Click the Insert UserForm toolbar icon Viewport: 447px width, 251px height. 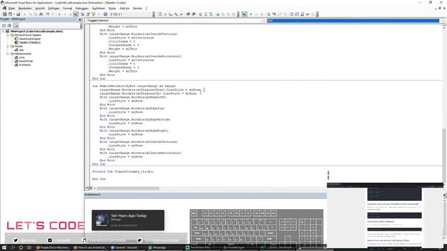click(x=10, y=14)
